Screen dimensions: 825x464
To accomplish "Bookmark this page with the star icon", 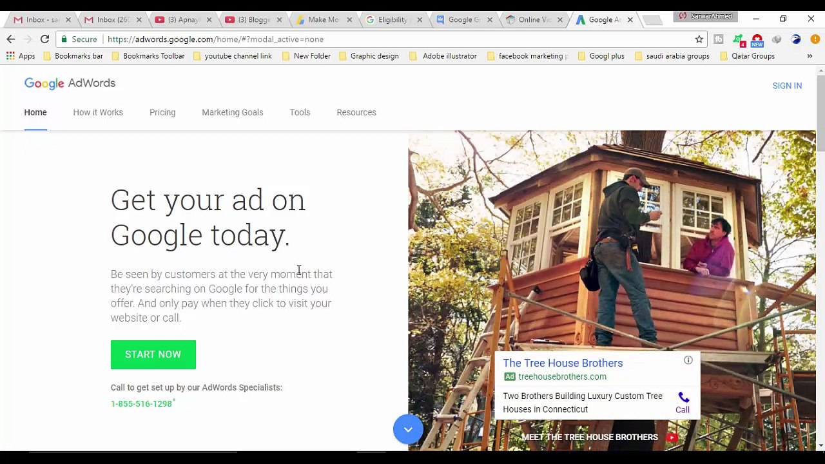I will (x=699, y=39).
